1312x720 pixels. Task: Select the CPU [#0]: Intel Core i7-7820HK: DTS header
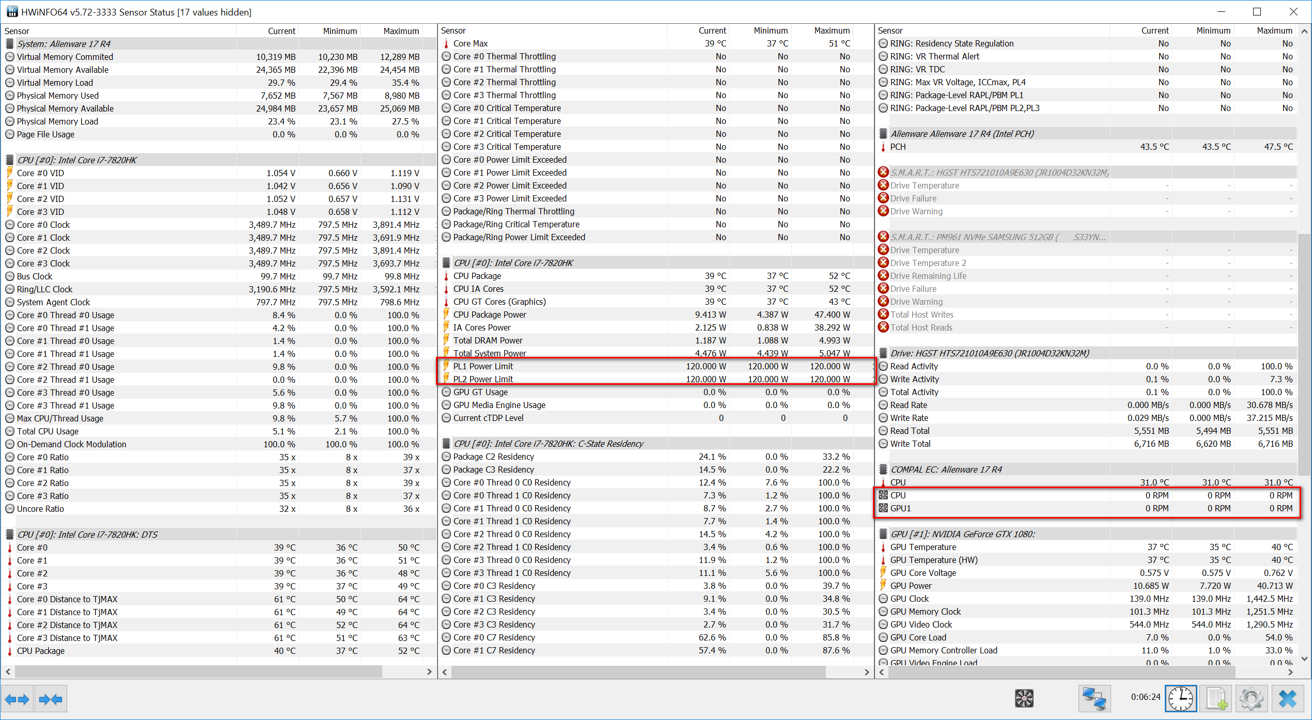[x=219, y=535]
